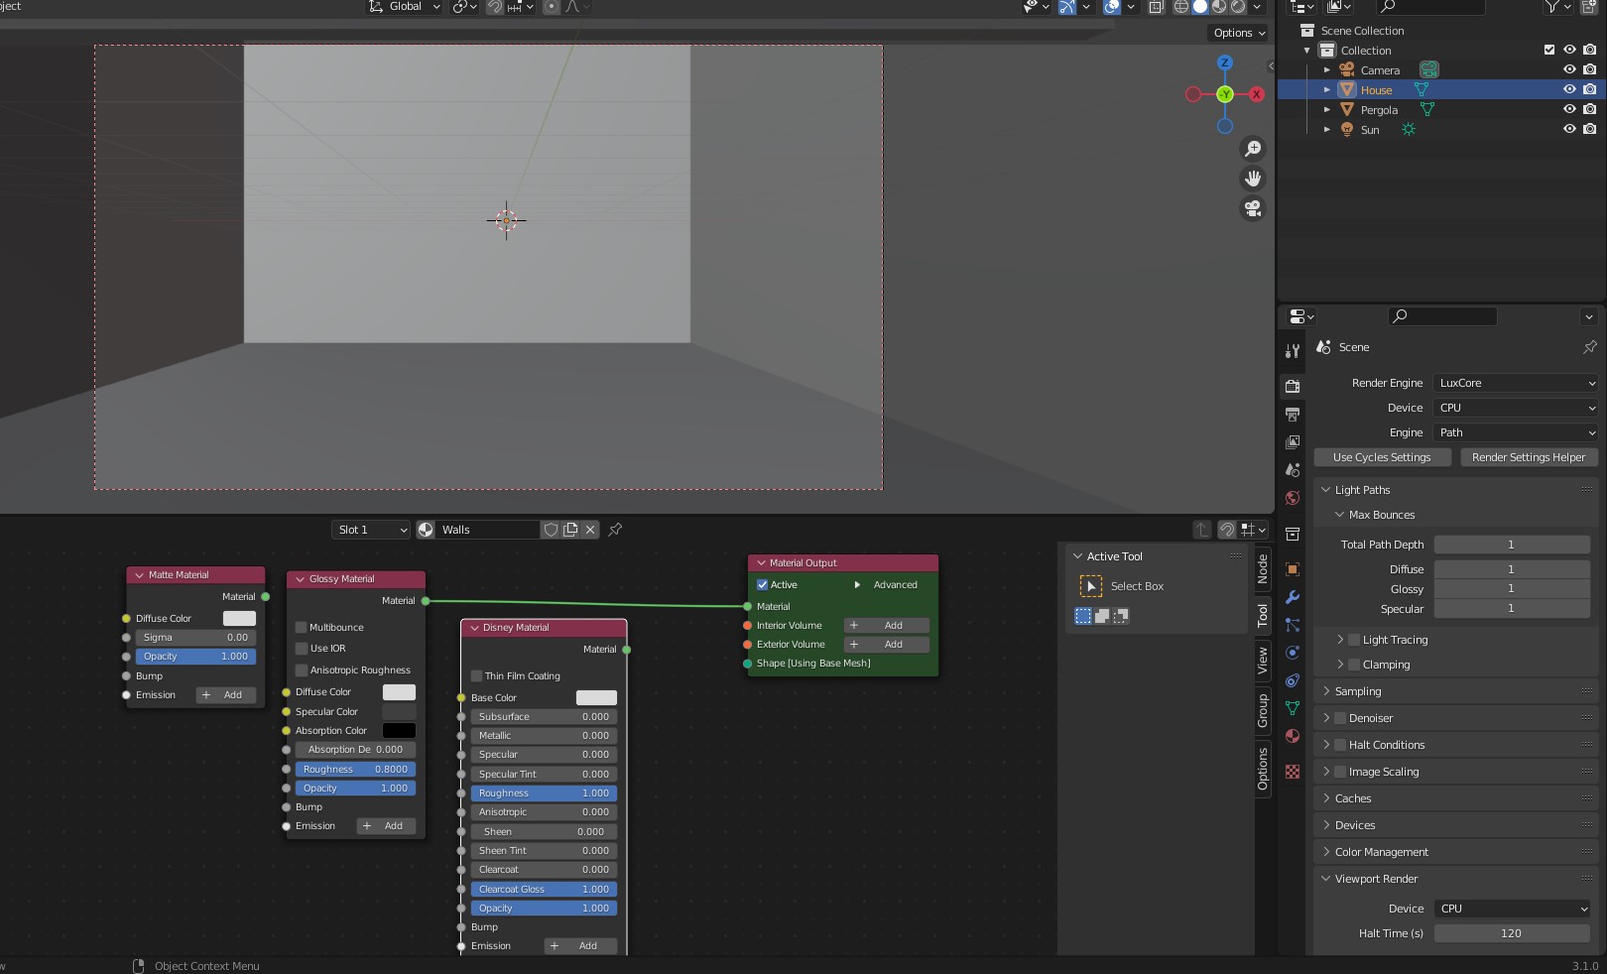Unlink the Walls material with X icon

(590, 530)
